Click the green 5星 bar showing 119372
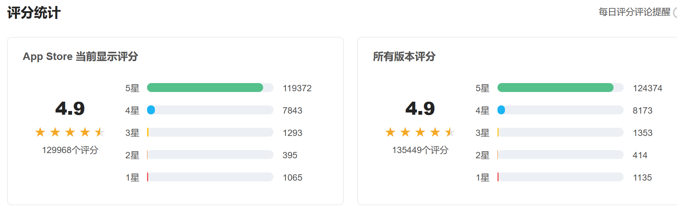 pyautogui.click(x=205, y=88)
